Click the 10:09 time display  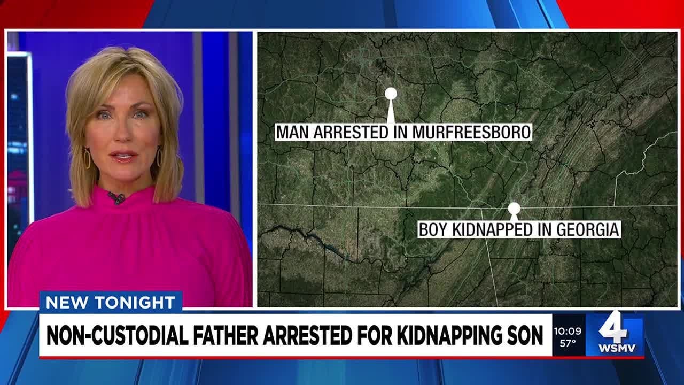pyautogui.click(x=568, y=332)
